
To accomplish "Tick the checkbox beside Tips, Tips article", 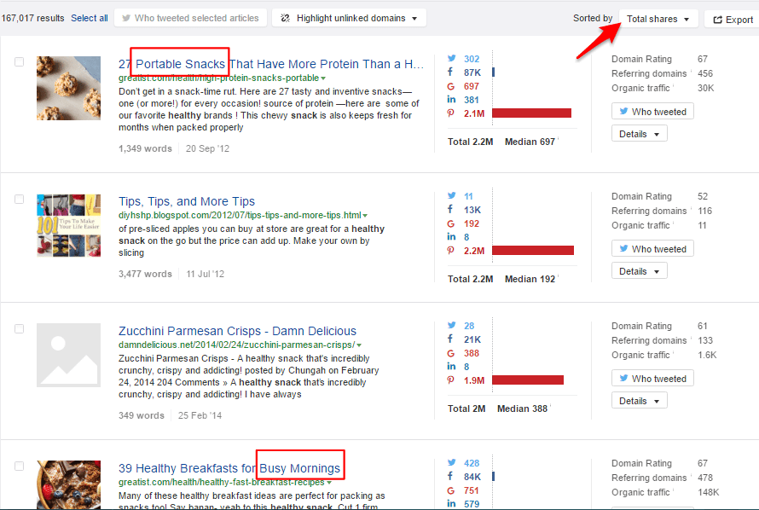I will click(x=20, y=200).
